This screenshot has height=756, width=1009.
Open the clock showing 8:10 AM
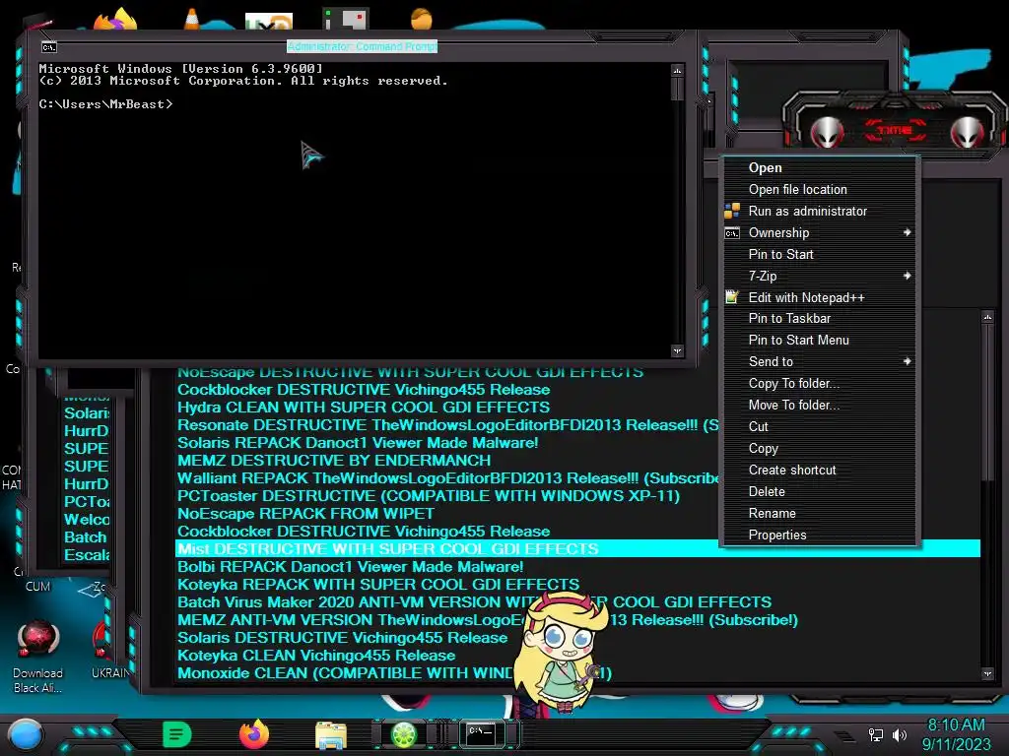[x=956, y=734]
